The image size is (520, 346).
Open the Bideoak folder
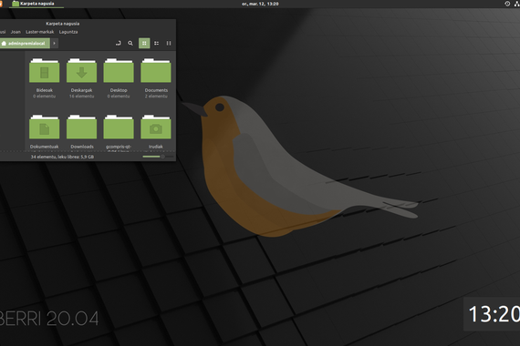(44, 70)
